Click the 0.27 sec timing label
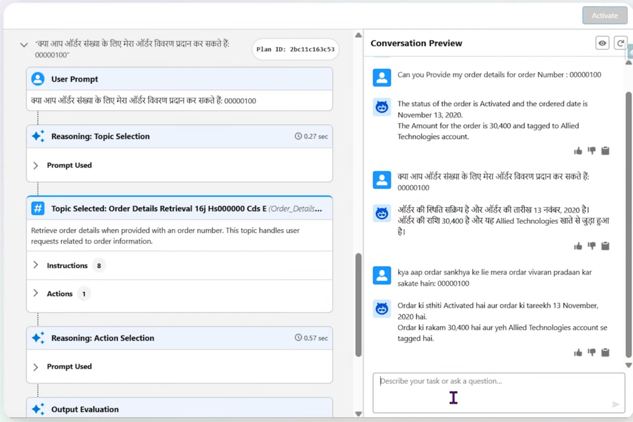This screenshot has width=633, height=422. tap(312, 137)
